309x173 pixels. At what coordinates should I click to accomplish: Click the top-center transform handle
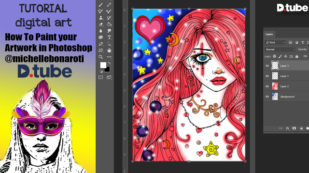coord(189,9)
